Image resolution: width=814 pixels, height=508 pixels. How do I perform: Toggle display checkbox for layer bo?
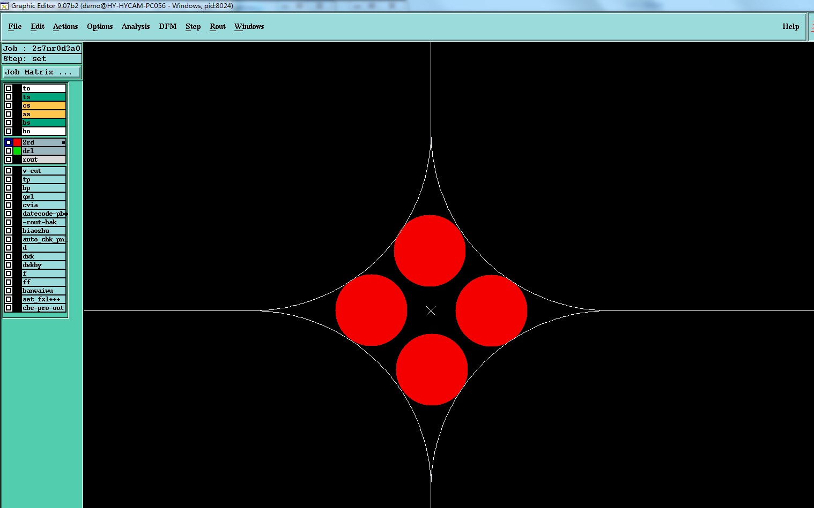pos(9,131)
